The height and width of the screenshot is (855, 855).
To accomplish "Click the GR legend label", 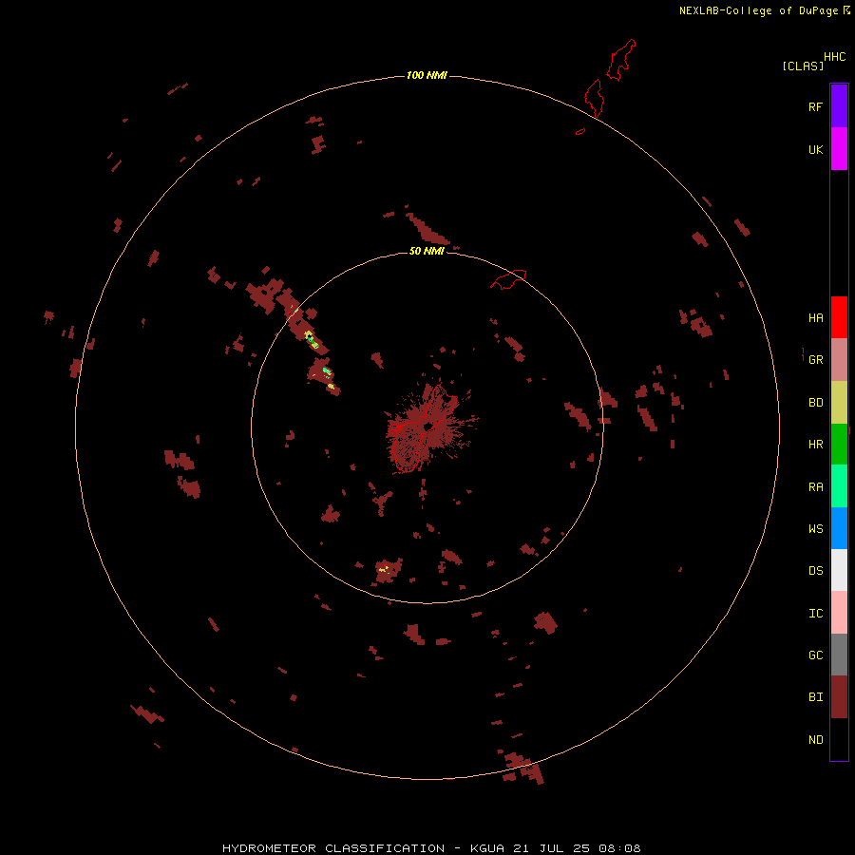I will click(x=815, y=360).
